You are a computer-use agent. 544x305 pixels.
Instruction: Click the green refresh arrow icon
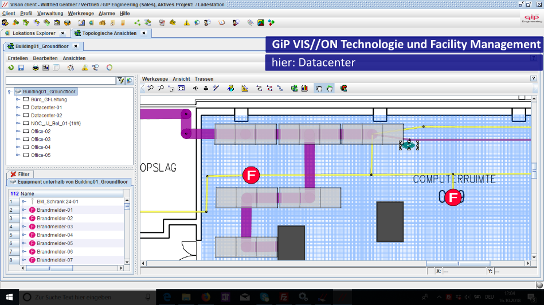(11, 68)
